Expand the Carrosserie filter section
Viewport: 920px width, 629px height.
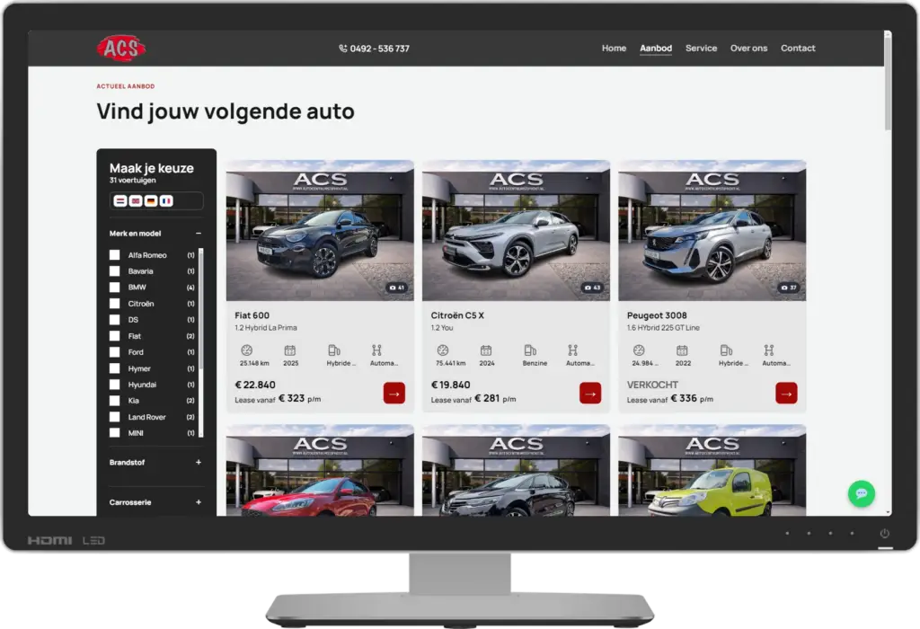(x=199, y=502)
